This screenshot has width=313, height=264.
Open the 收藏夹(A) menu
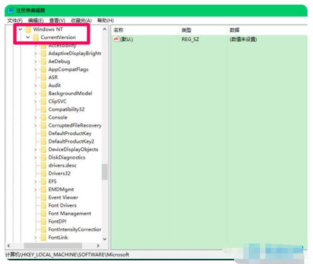81,21
